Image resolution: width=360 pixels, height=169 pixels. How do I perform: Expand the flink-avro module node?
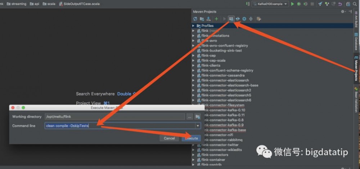193,41
